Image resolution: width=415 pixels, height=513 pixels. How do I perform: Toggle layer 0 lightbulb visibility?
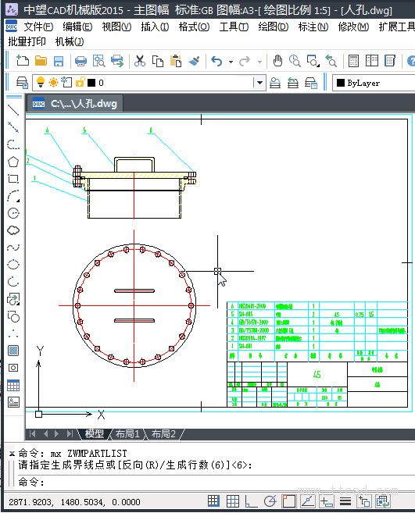[41, 82]
